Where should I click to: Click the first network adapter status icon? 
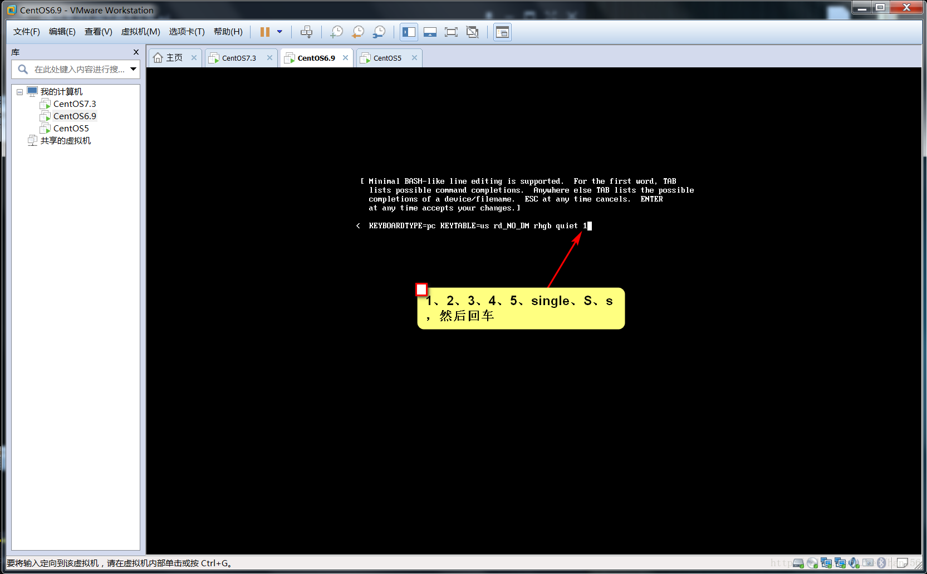[x=826, y=563]
